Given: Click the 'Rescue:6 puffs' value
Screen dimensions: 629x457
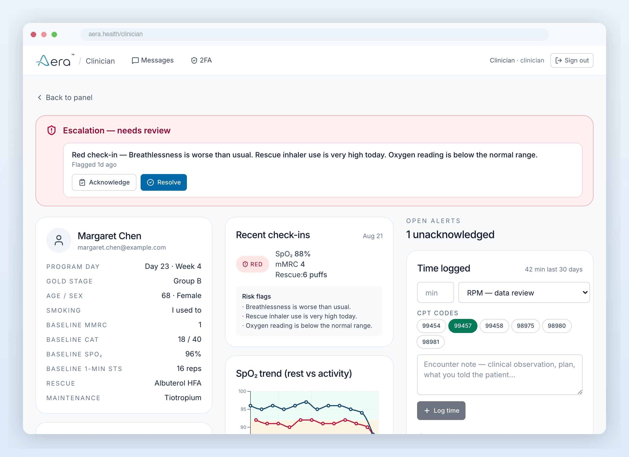Looking at the screenshot, I should click(x=301, y=275).
